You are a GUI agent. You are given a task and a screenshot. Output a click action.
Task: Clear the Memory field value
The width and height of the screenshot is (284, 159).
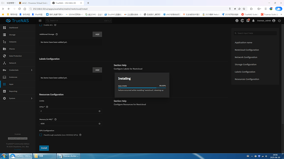(100, 124)
